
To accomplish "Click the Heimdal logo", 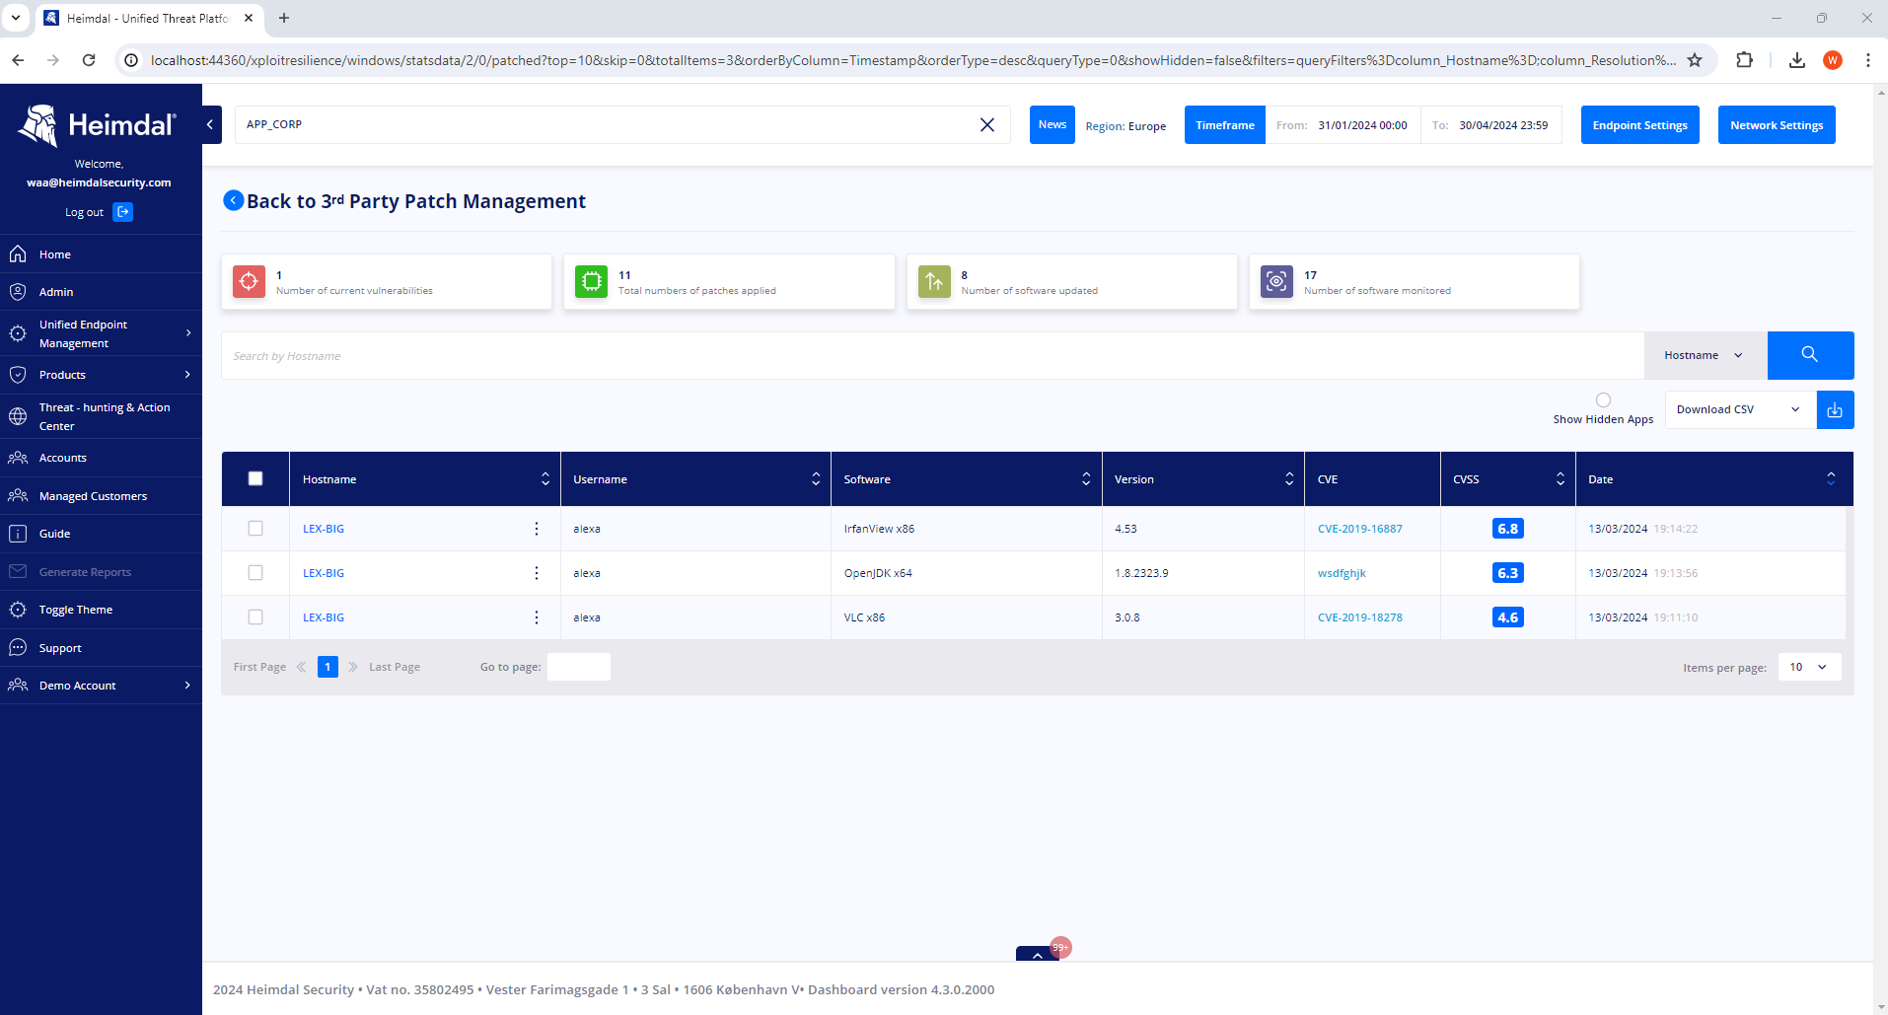I will pos(98,125).
